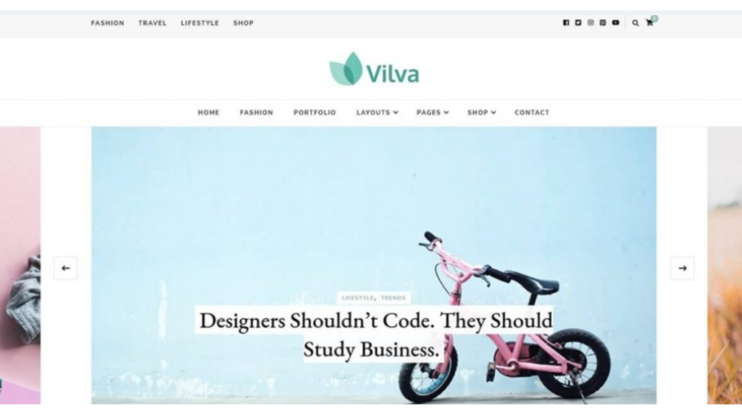Viewport: 742px width, 417px height.
Task: Expand the main Shop dropdown menu
Action: tap(482, 112)
